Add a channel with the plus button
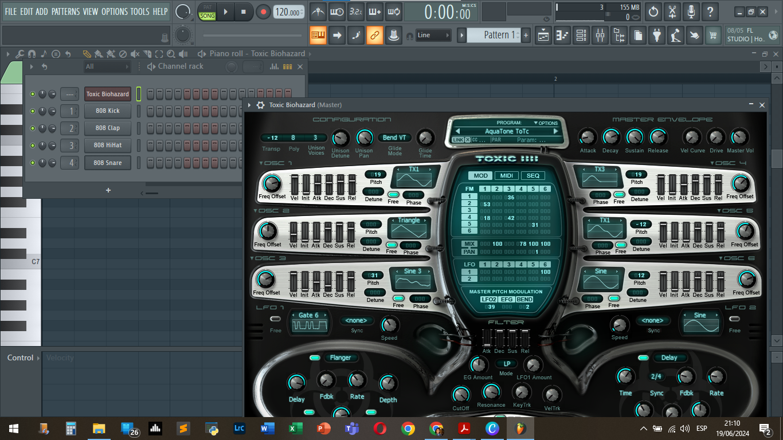The image size is (783, 440). [108, 190]
